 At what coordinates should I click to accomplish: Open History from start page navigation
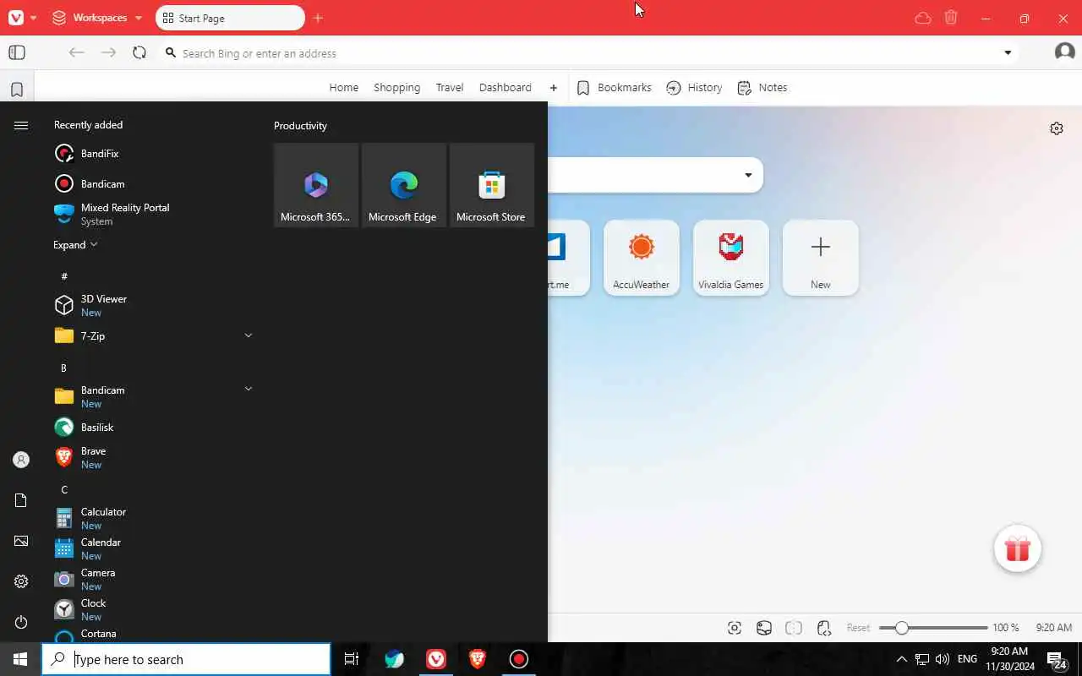click(x=694, y=88)
